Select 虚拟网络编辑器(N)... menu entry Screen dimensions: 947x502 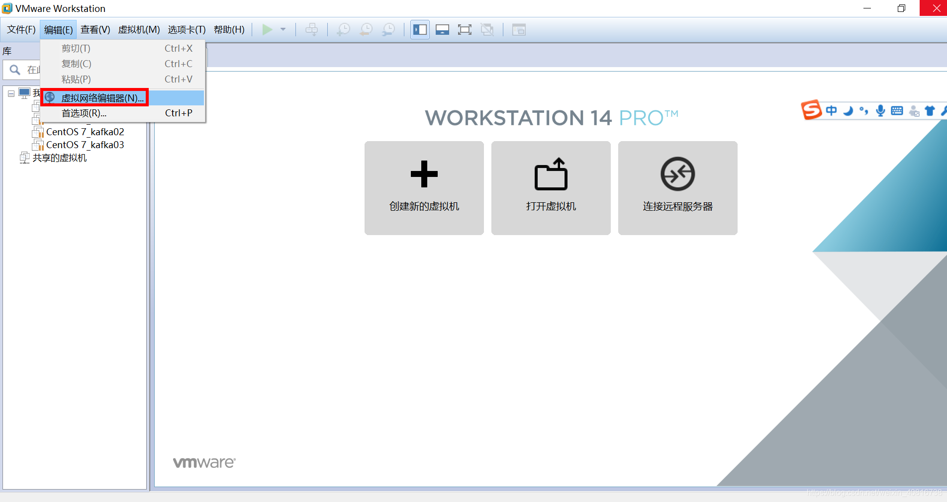click(123, 98)
